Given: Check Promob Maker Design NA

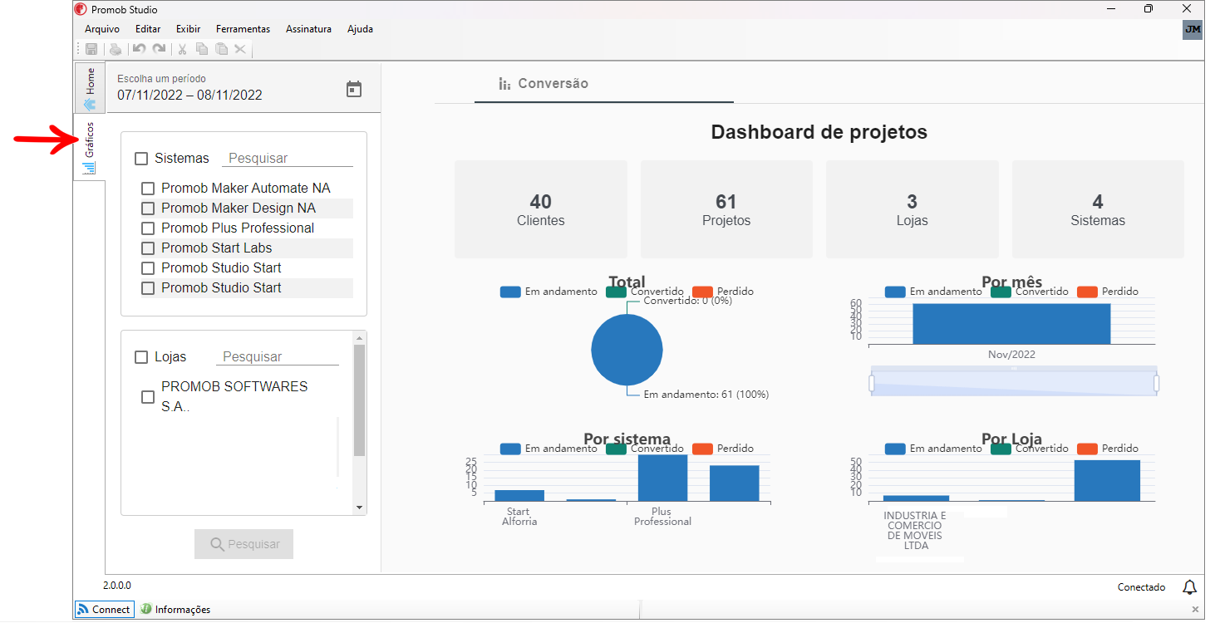Looking at the screenshot, I should (148, 208).
